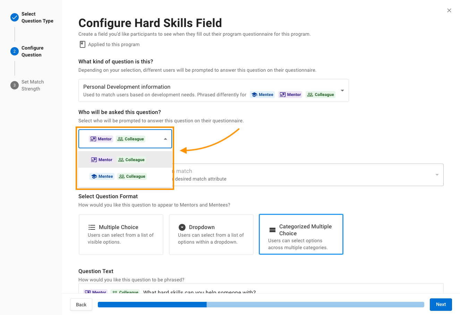The width and height of the screenshot is (460, 315).
Task: Click the Select Question Type checkmark step icon
Action: [x=15, y=17]
